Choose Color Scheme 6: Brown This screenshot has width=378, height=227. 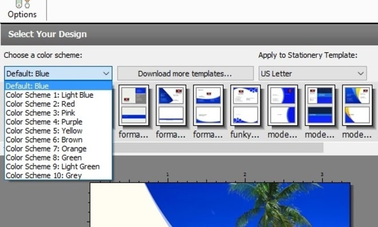[x=58, y=140]
